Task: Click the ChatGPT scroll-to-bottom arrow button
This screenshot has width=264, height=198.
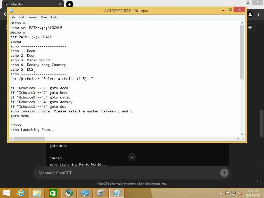Action: 132,157
